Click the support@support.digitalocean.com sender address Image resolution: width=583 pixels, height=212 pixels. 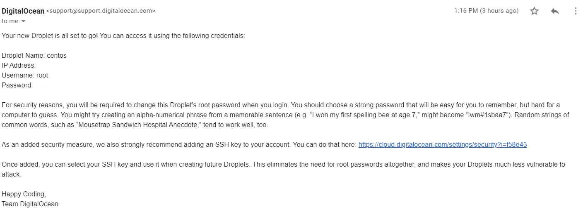point(101,11)
